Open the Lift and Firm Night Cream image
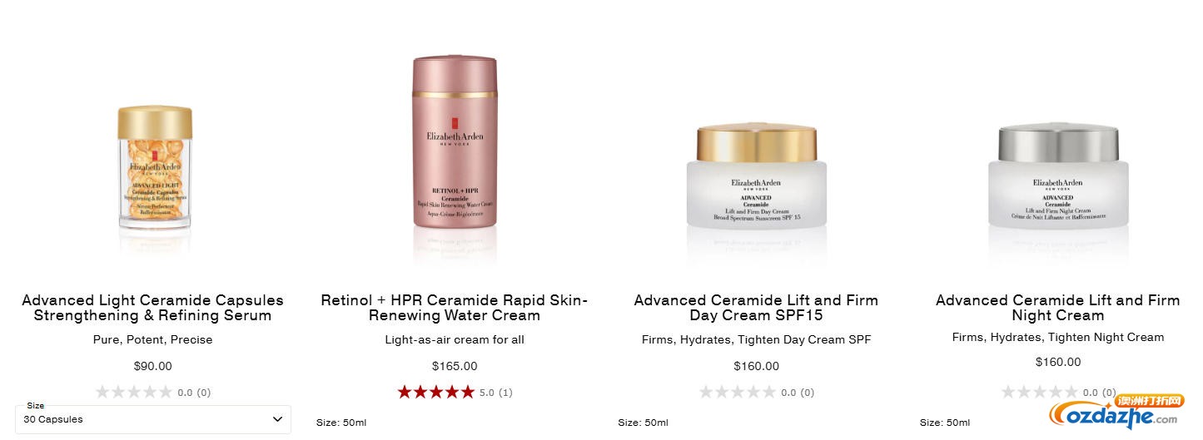The width and height of the screenshot is (1203, 440). click(x=1058, y=176)
